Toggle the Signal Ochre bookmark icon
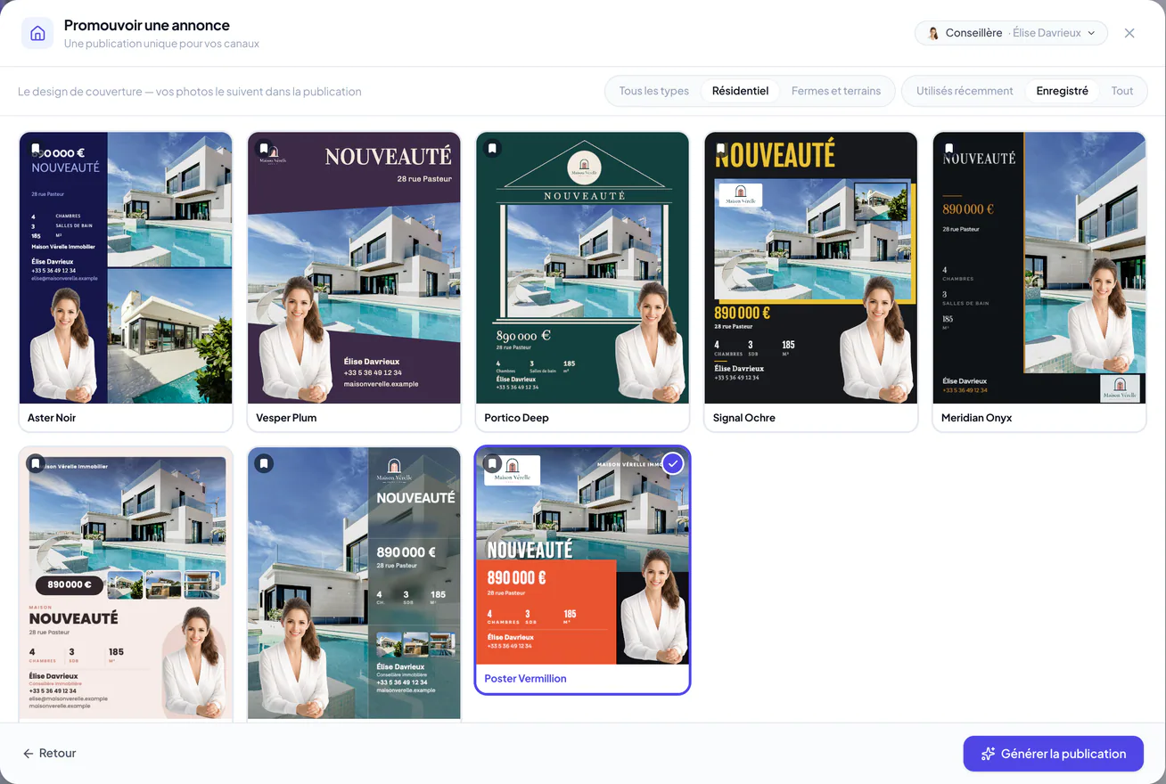 click(x=720, y=149)
